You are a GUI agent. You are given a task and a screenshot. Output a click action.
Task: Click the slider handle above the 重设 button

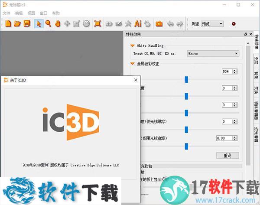186,146
